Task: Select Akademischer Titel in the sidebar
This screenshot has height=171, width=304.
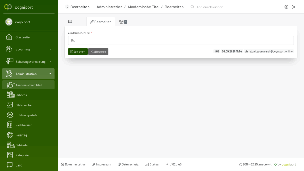Action: coord(28,85)
